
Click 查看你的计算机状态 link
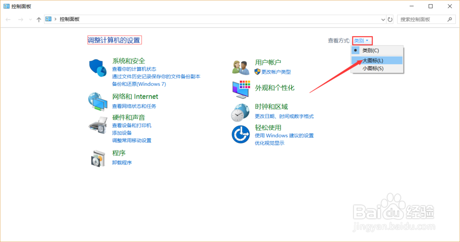coord(134,69)
